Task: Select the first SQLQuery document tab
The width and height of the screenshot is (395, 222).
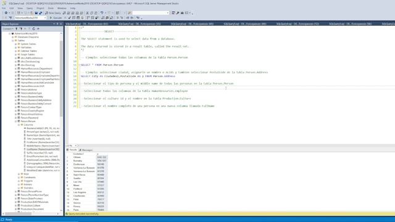Action: coord(87,24)
